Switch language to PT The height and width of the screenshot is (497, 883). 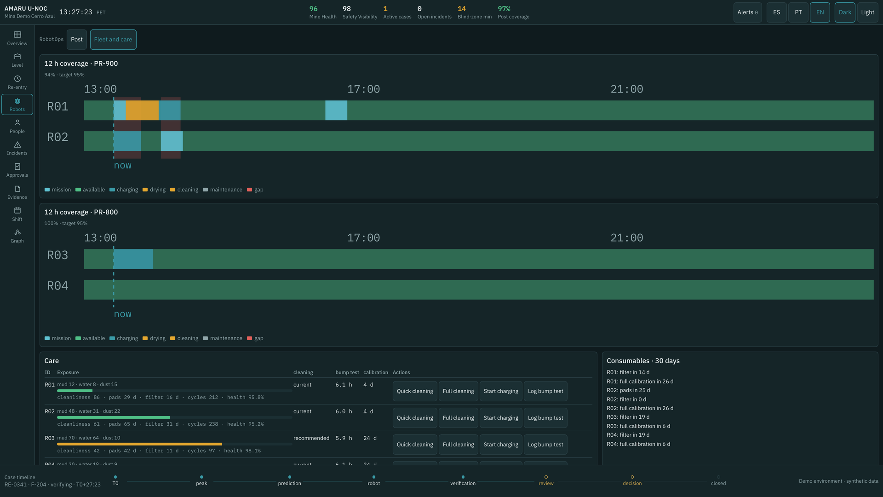(798, 12)
